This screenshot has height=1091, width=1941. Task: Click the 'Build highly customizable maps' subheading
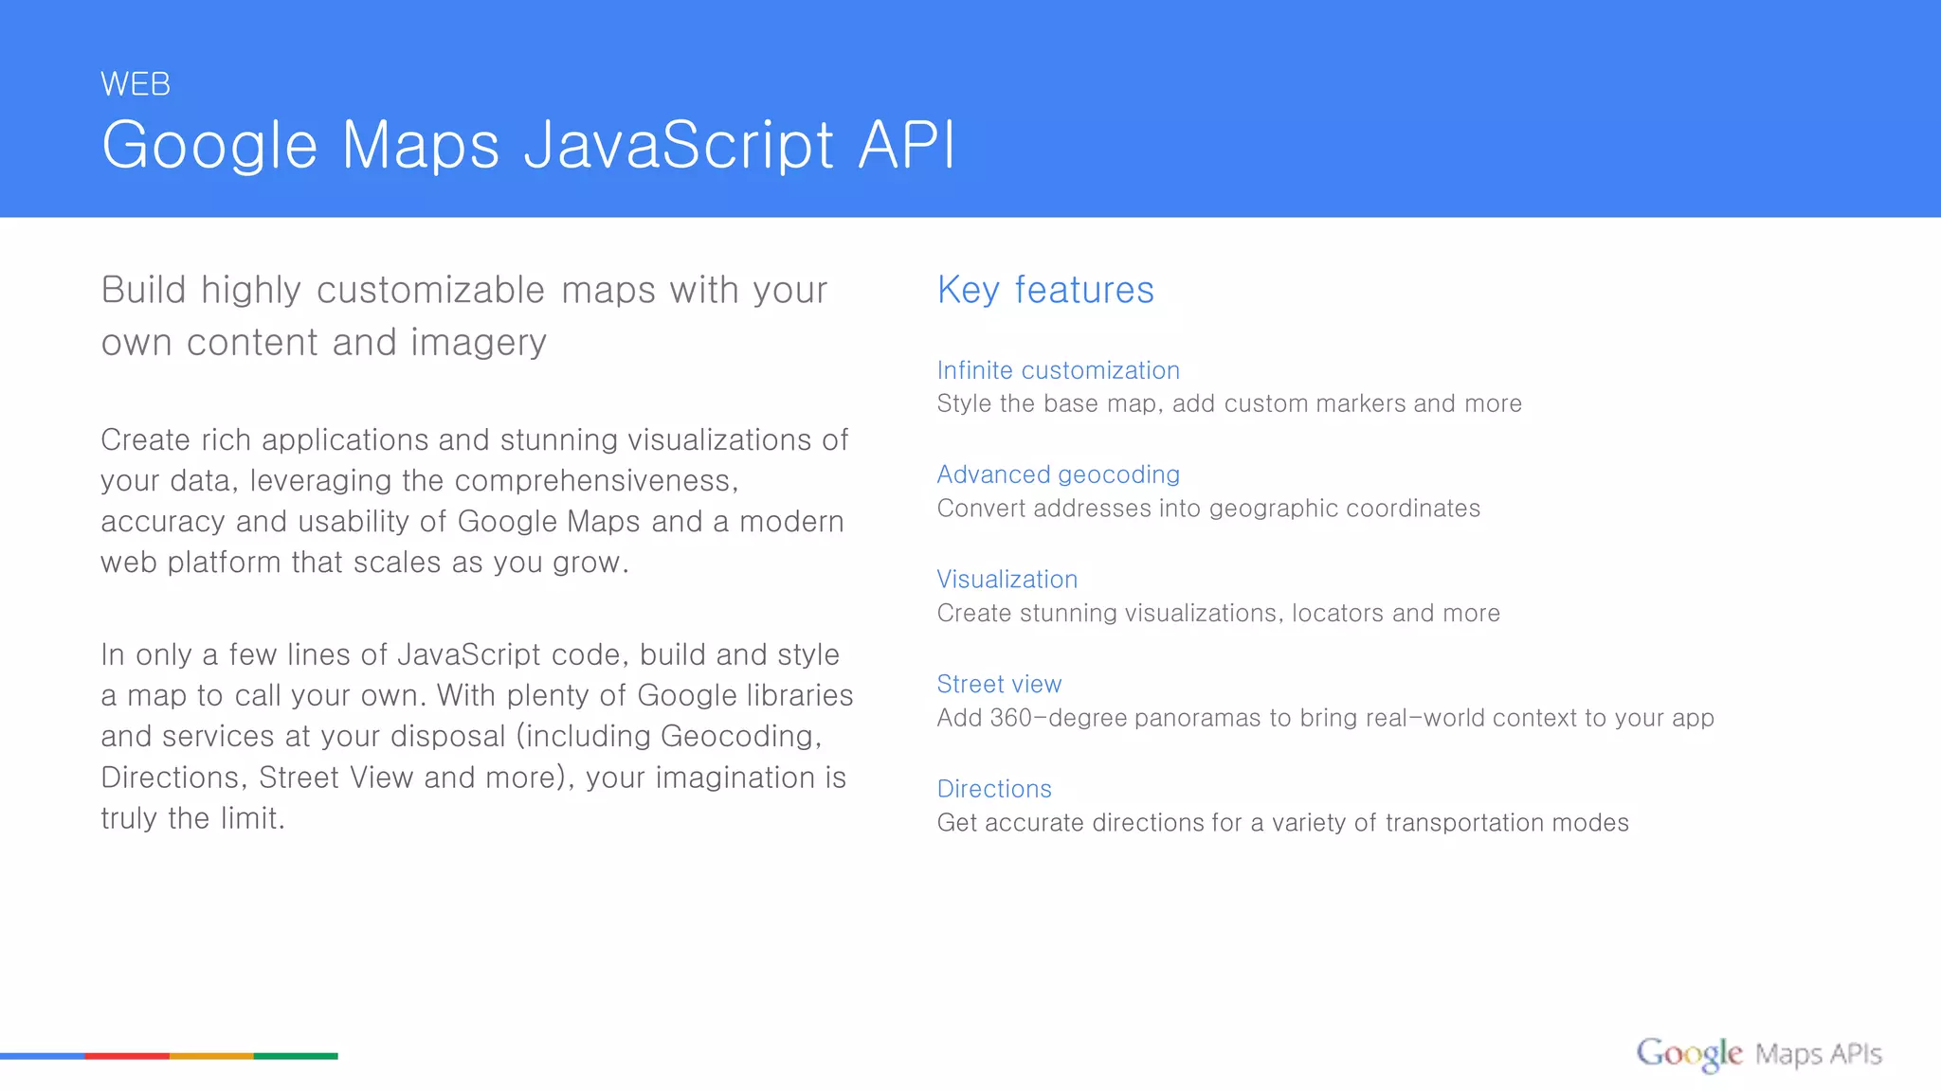tap(464, 315)
